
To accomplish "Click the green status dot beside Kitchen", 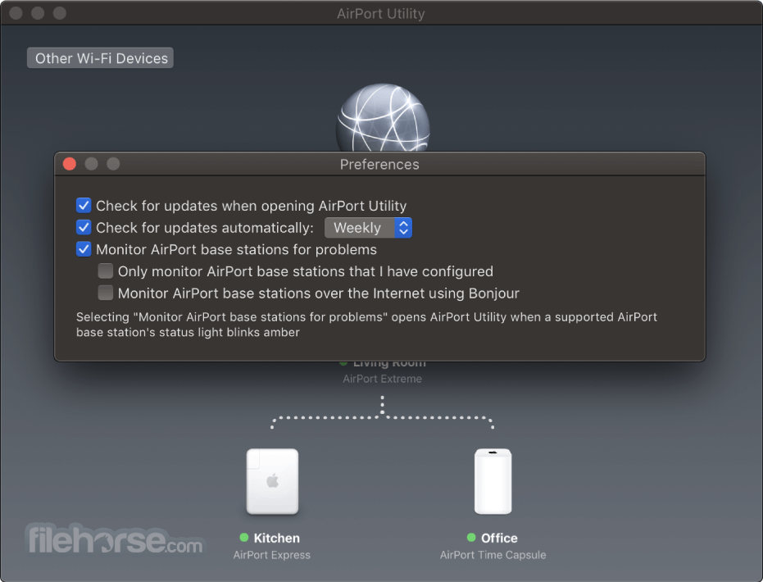I will (244, 537).
